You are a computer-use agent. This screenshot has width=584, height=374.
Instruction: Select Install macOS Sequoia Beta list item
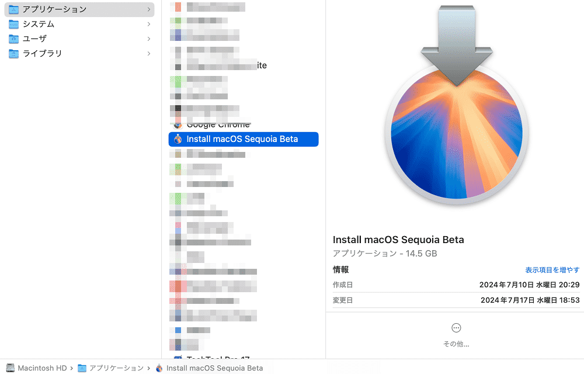[x=244, y=139]
